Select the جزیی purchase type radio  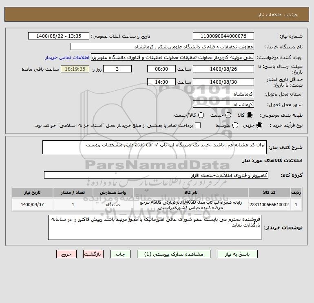coord(259,125)
